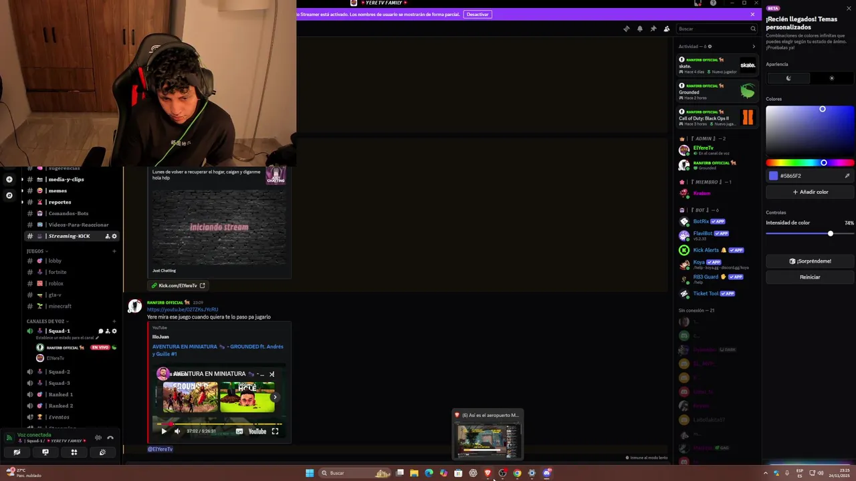Turn on camera in voice panel
The height and width of the screenshot is (481, 856).
coord(17,452)
